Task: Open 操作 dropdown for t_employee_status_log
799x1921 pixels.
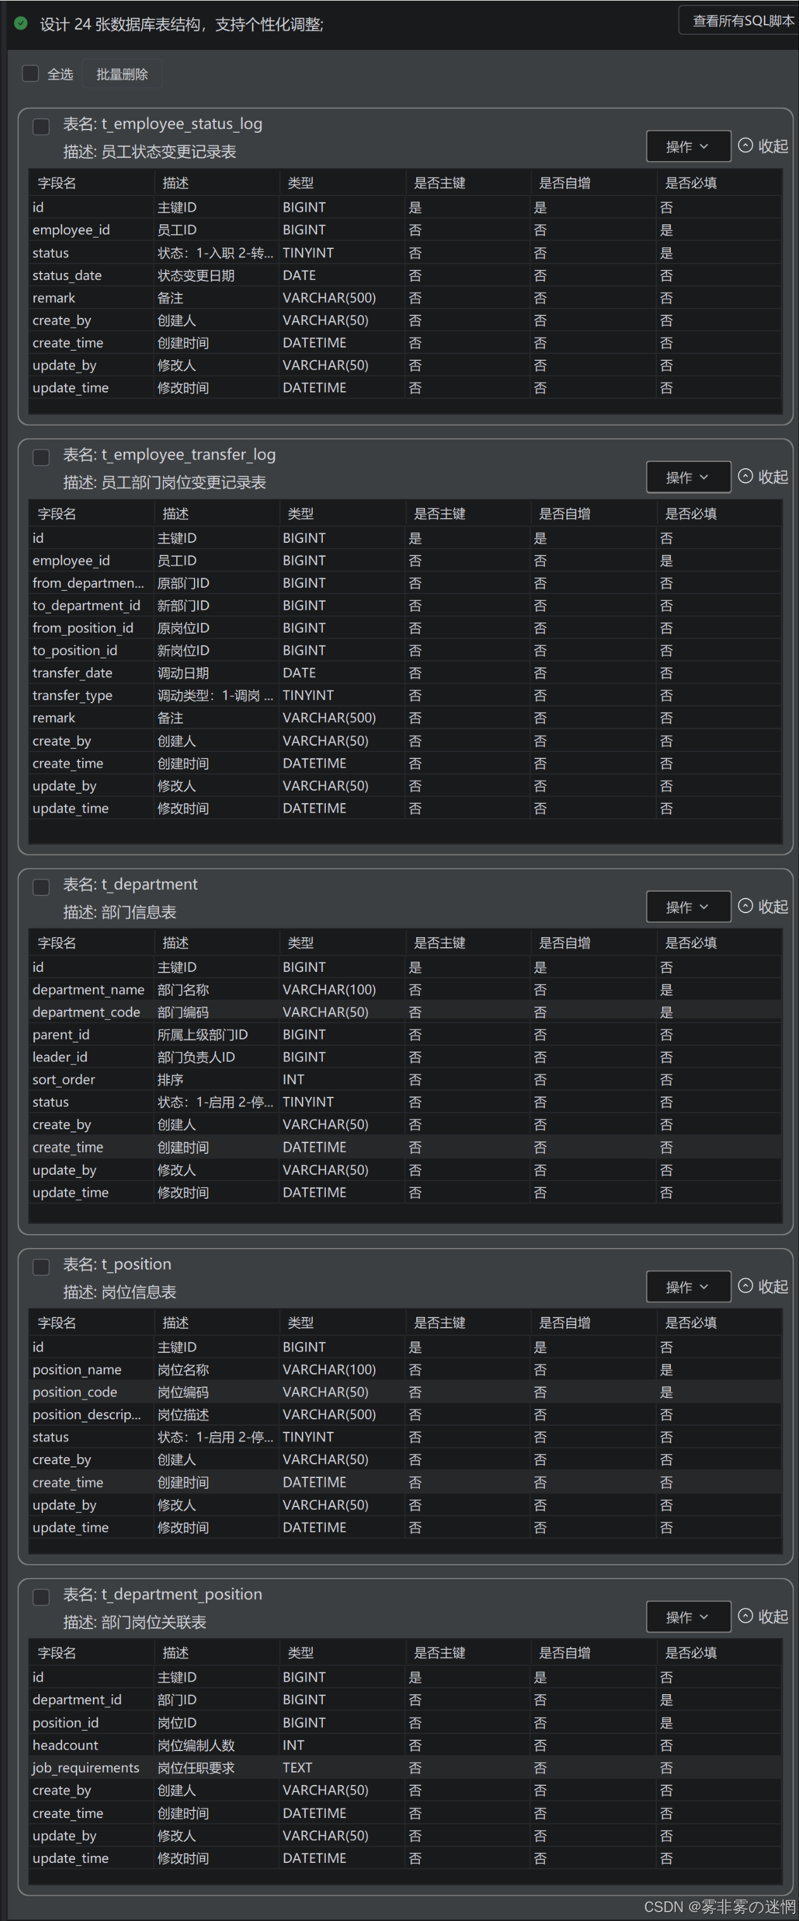Action: click(x=688, y=146)
